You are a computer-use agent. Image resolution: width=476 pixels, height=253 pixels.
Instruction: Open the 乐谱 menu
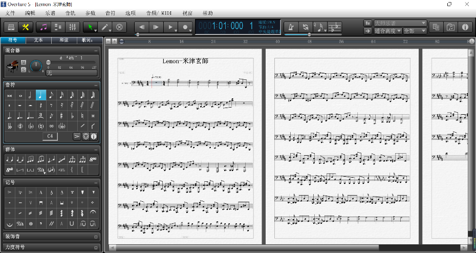click(x=50, y=13)
